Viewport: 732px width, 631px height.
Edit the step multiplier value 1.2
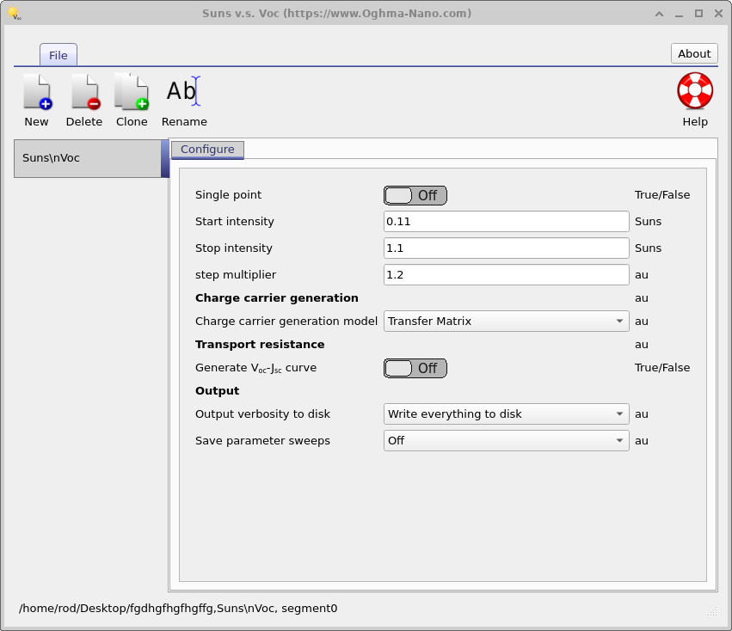(506, 274)
